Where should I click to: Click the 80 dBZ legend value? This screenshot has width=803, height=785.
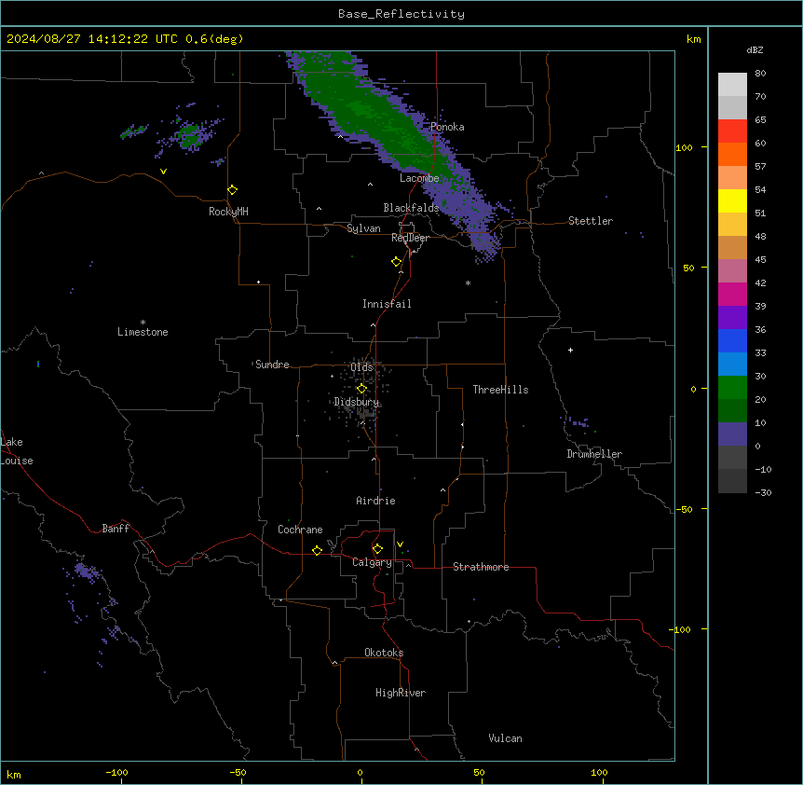[x=760, y=74]
